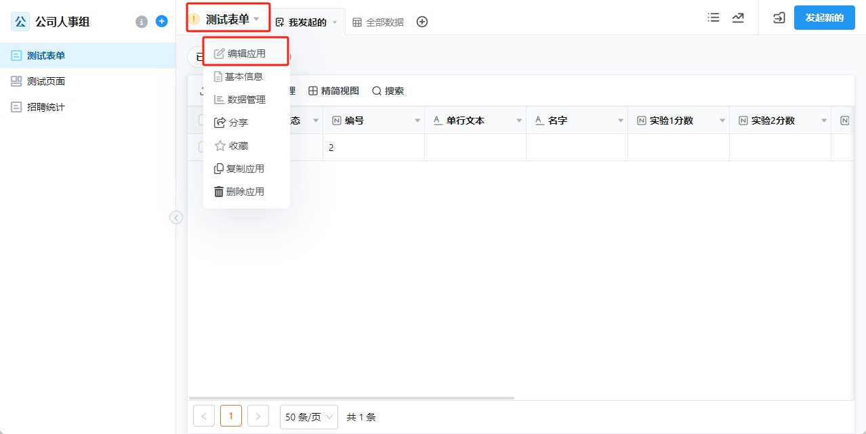Open the filter arrow on the 名字 column
Viewport: 866px width, 434px height.
click(620, 120)
